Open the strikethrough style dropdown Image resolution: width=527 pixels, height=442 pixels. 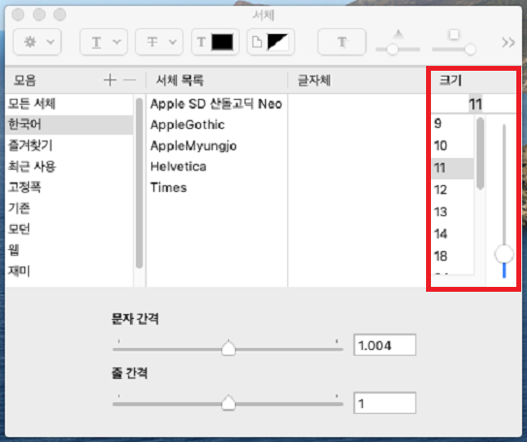coord(159,42)
